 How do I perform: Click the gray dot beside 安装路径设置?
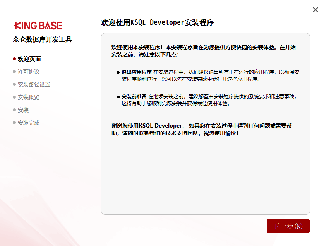point(15,84)
